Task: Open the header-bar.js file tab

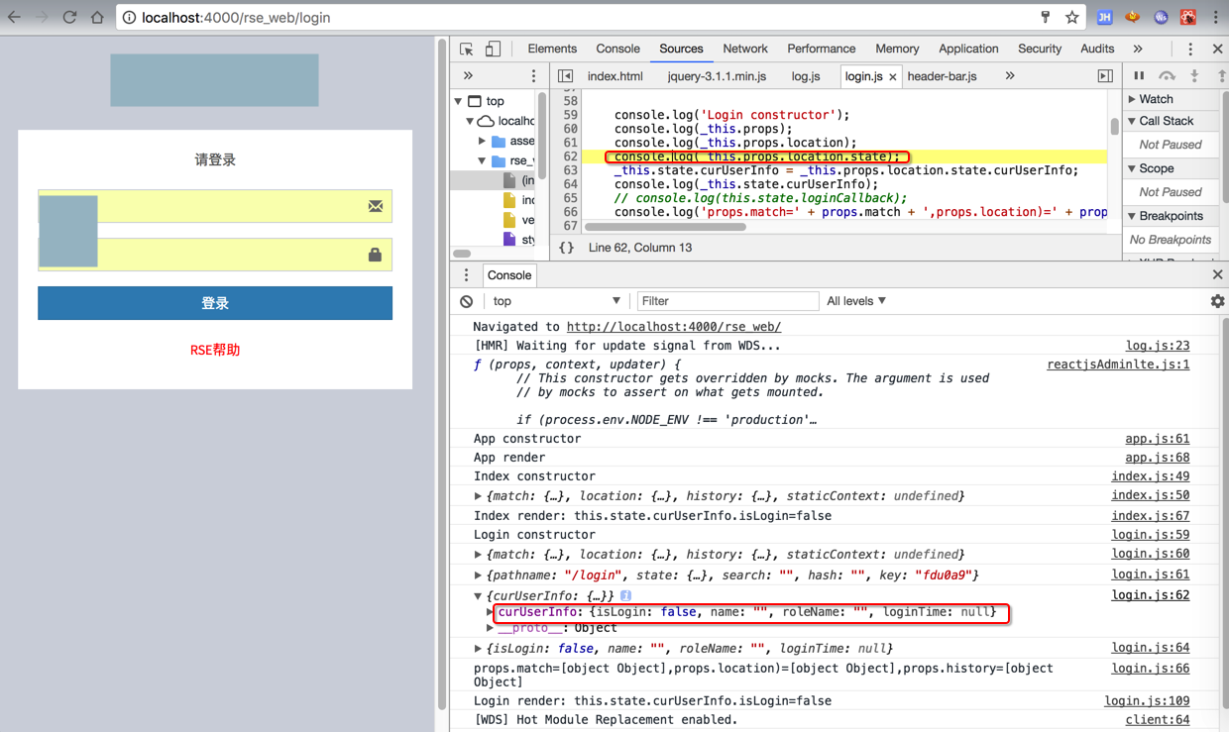Action: (x=942, y=76)
